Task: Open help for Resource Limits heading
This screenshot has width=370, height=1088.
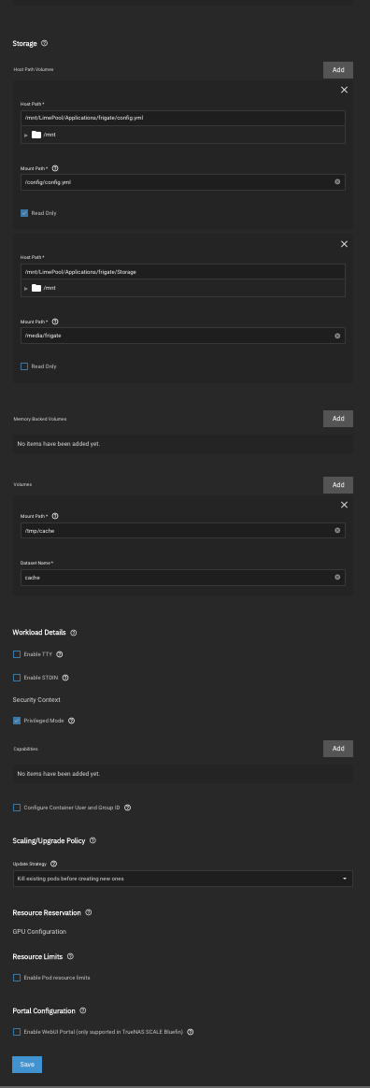Action: (70, 956)
